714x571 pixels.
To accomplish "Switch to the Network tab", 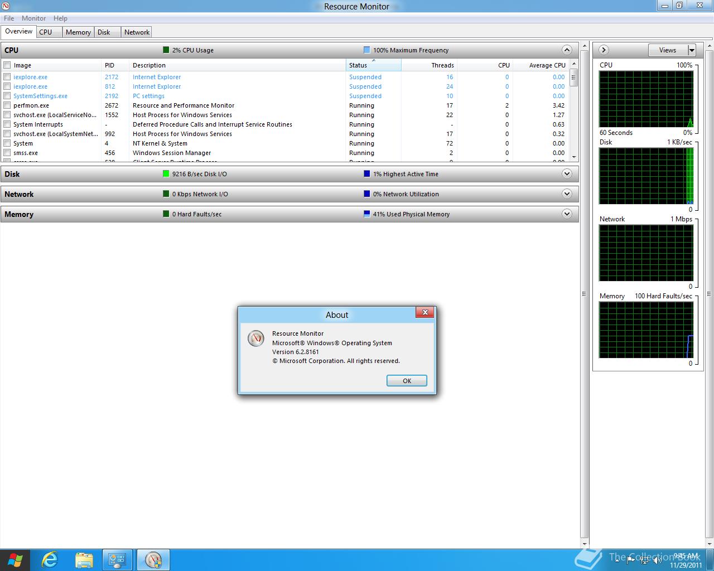I will (137, 32).
